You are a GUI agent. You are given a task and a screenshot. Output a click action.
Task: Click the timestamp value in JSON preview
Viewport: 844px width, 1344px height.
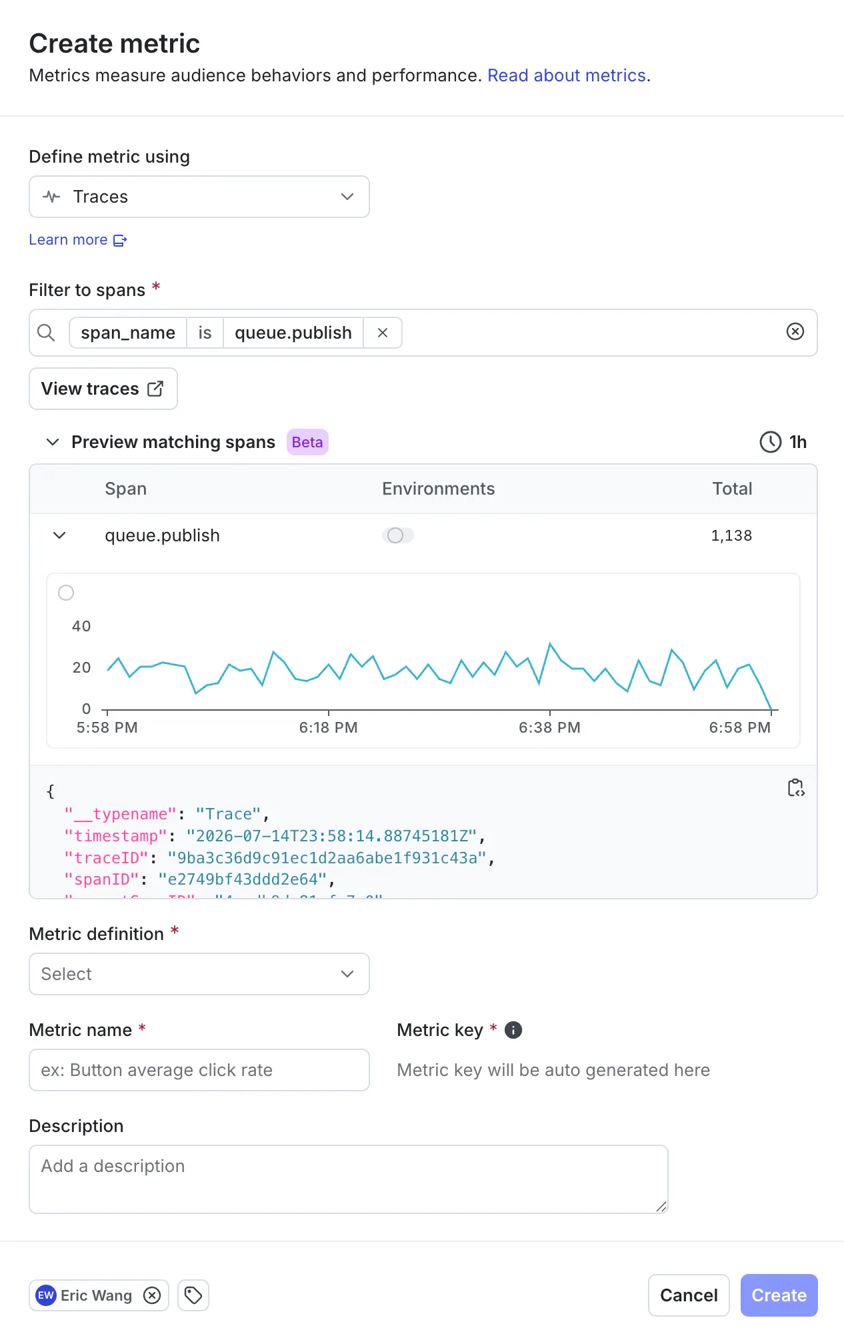(331, 836)
